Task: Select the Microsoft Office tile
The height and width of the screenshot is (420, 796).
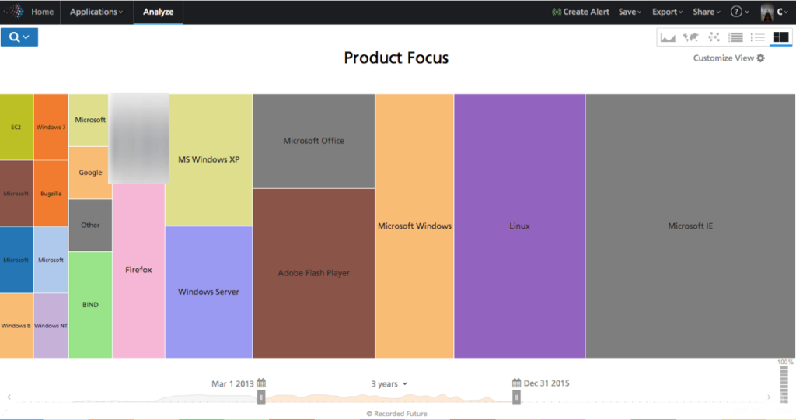Action: [314, 141]
